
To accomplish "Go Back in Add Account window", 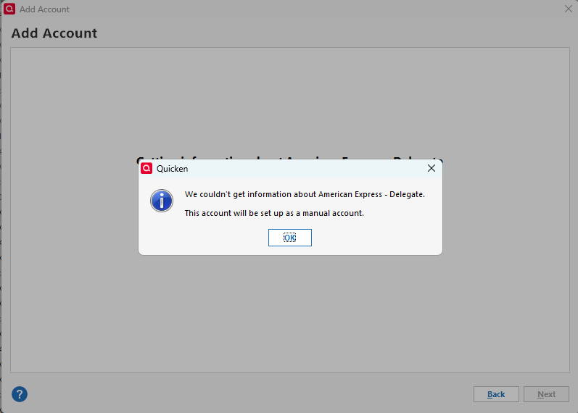I will [x=496, y=394].
